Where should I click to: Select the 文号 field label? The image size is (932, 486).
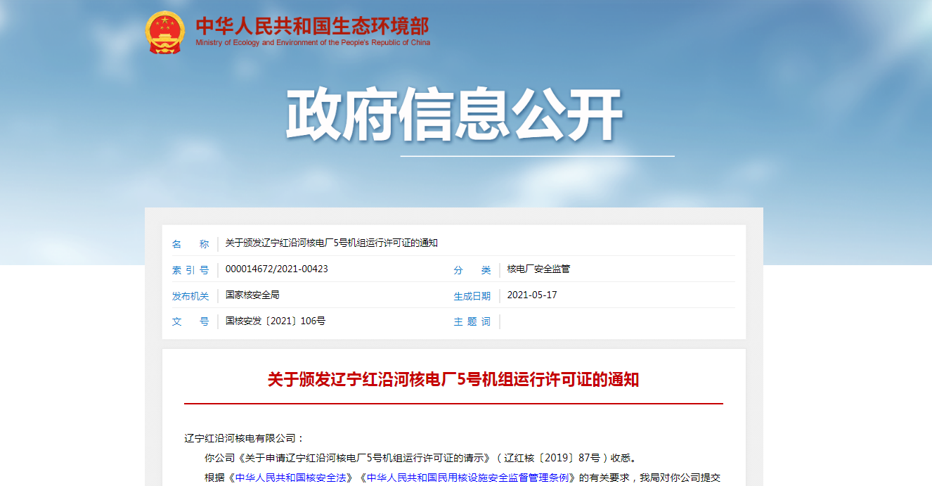pyautogui.click(x=190, y=322)
